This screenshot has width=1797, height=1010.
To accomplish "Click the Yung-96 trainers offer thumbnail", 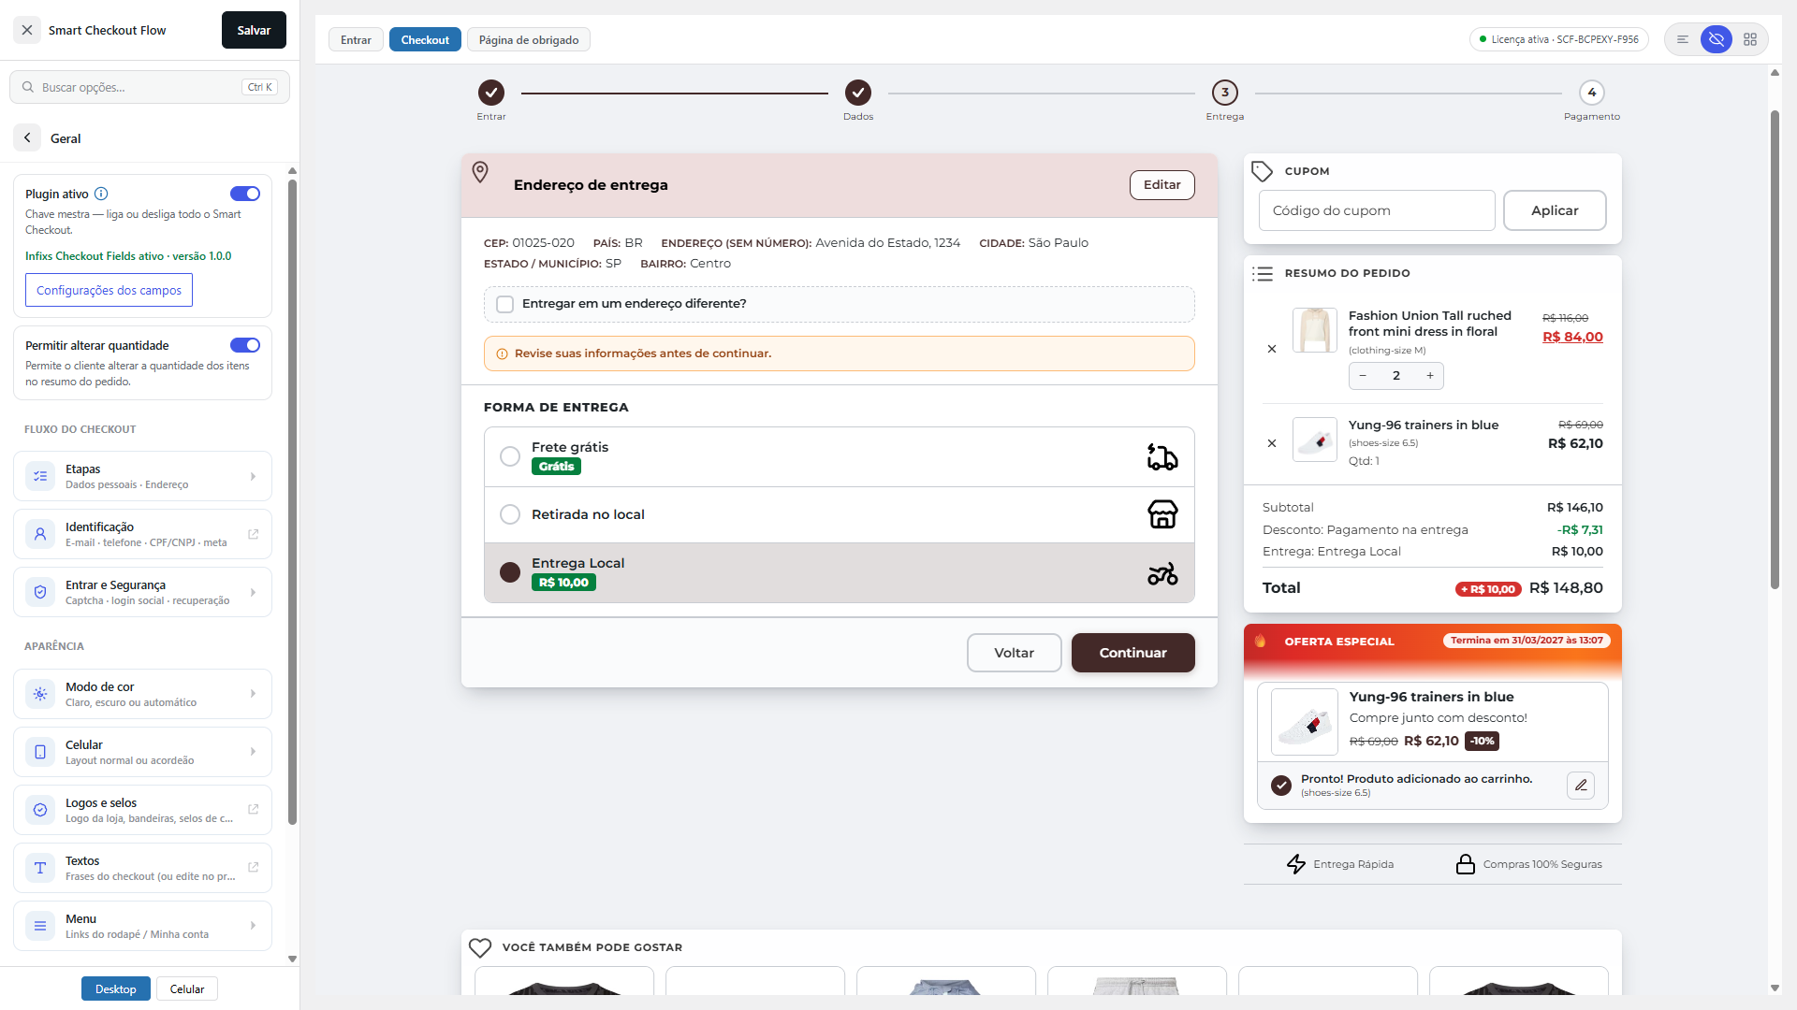I will (1305, 722).
